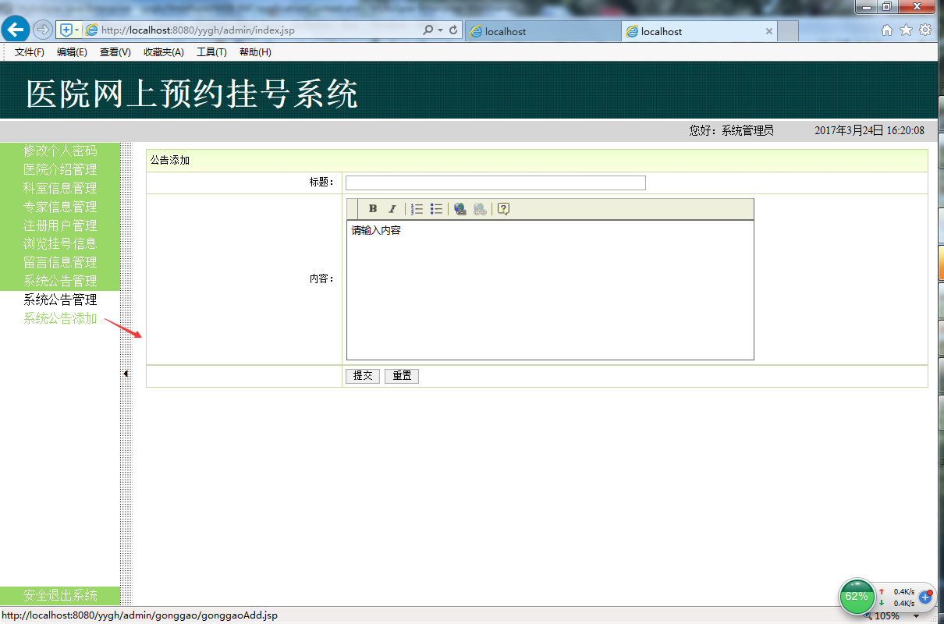
Task: Open 修改个人密码 in the sidebar
Action: point(60,151)
